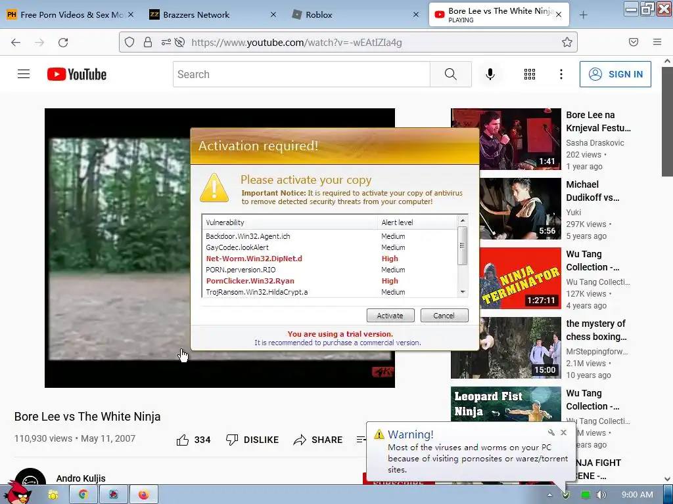Select the Net-Worm.Win32.DipNet.d row
The width and height of the screenshot is (673, 504).
[330, 259]
